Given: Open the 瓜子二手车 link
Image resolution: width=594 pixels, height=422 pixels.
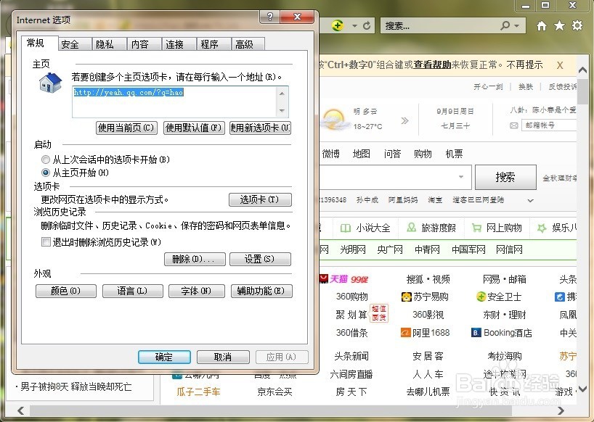Looking at the screenshot, I should (198, 392).
